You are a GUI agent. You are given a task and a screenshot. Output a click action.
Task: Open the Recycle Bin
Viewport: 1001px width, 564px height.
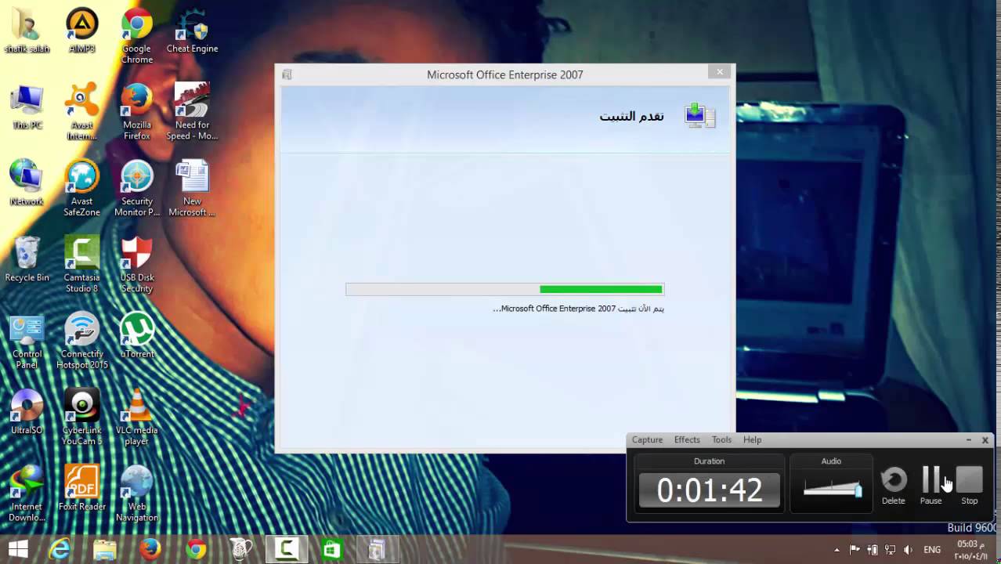pos(27,259)
